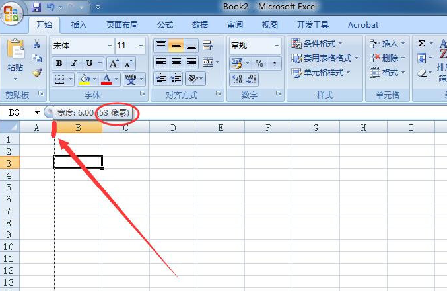Activate the format painter brush

pyautogui.click(x=37, y=73)
